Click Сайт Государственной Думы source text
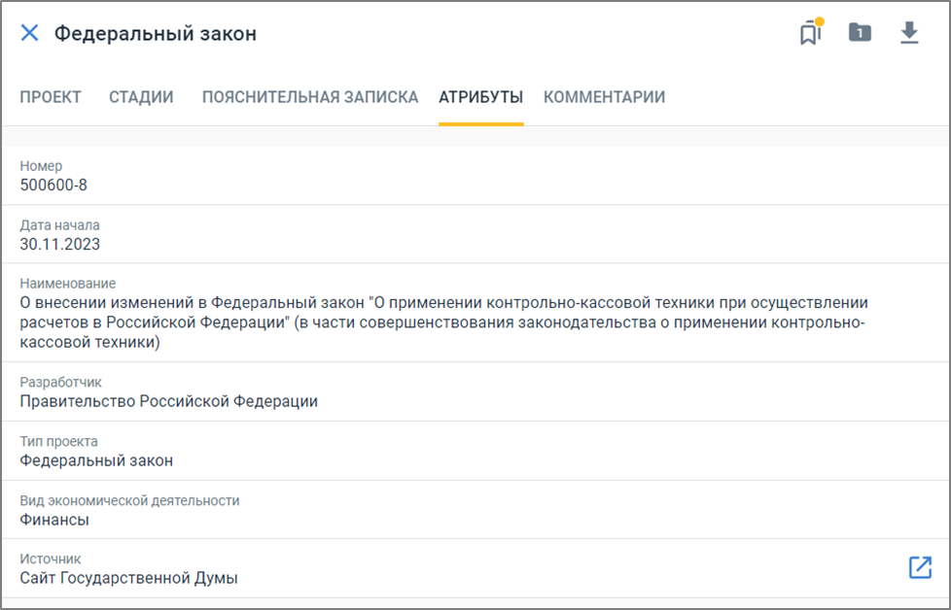 [x=128, y=578]
